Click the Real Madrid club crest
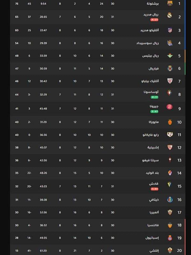 (x=170, y=15)
